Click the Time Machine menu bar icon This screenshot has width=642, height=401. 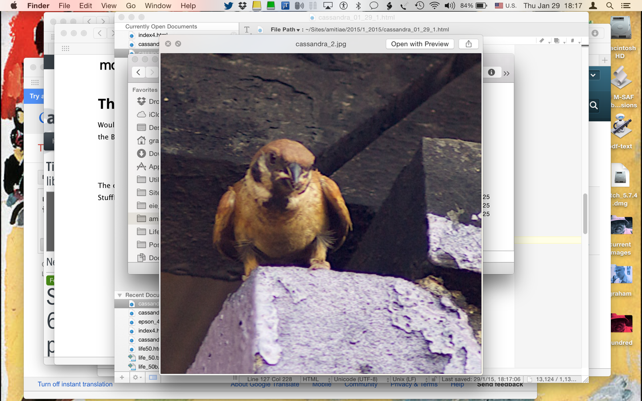(x=420, y=6)
